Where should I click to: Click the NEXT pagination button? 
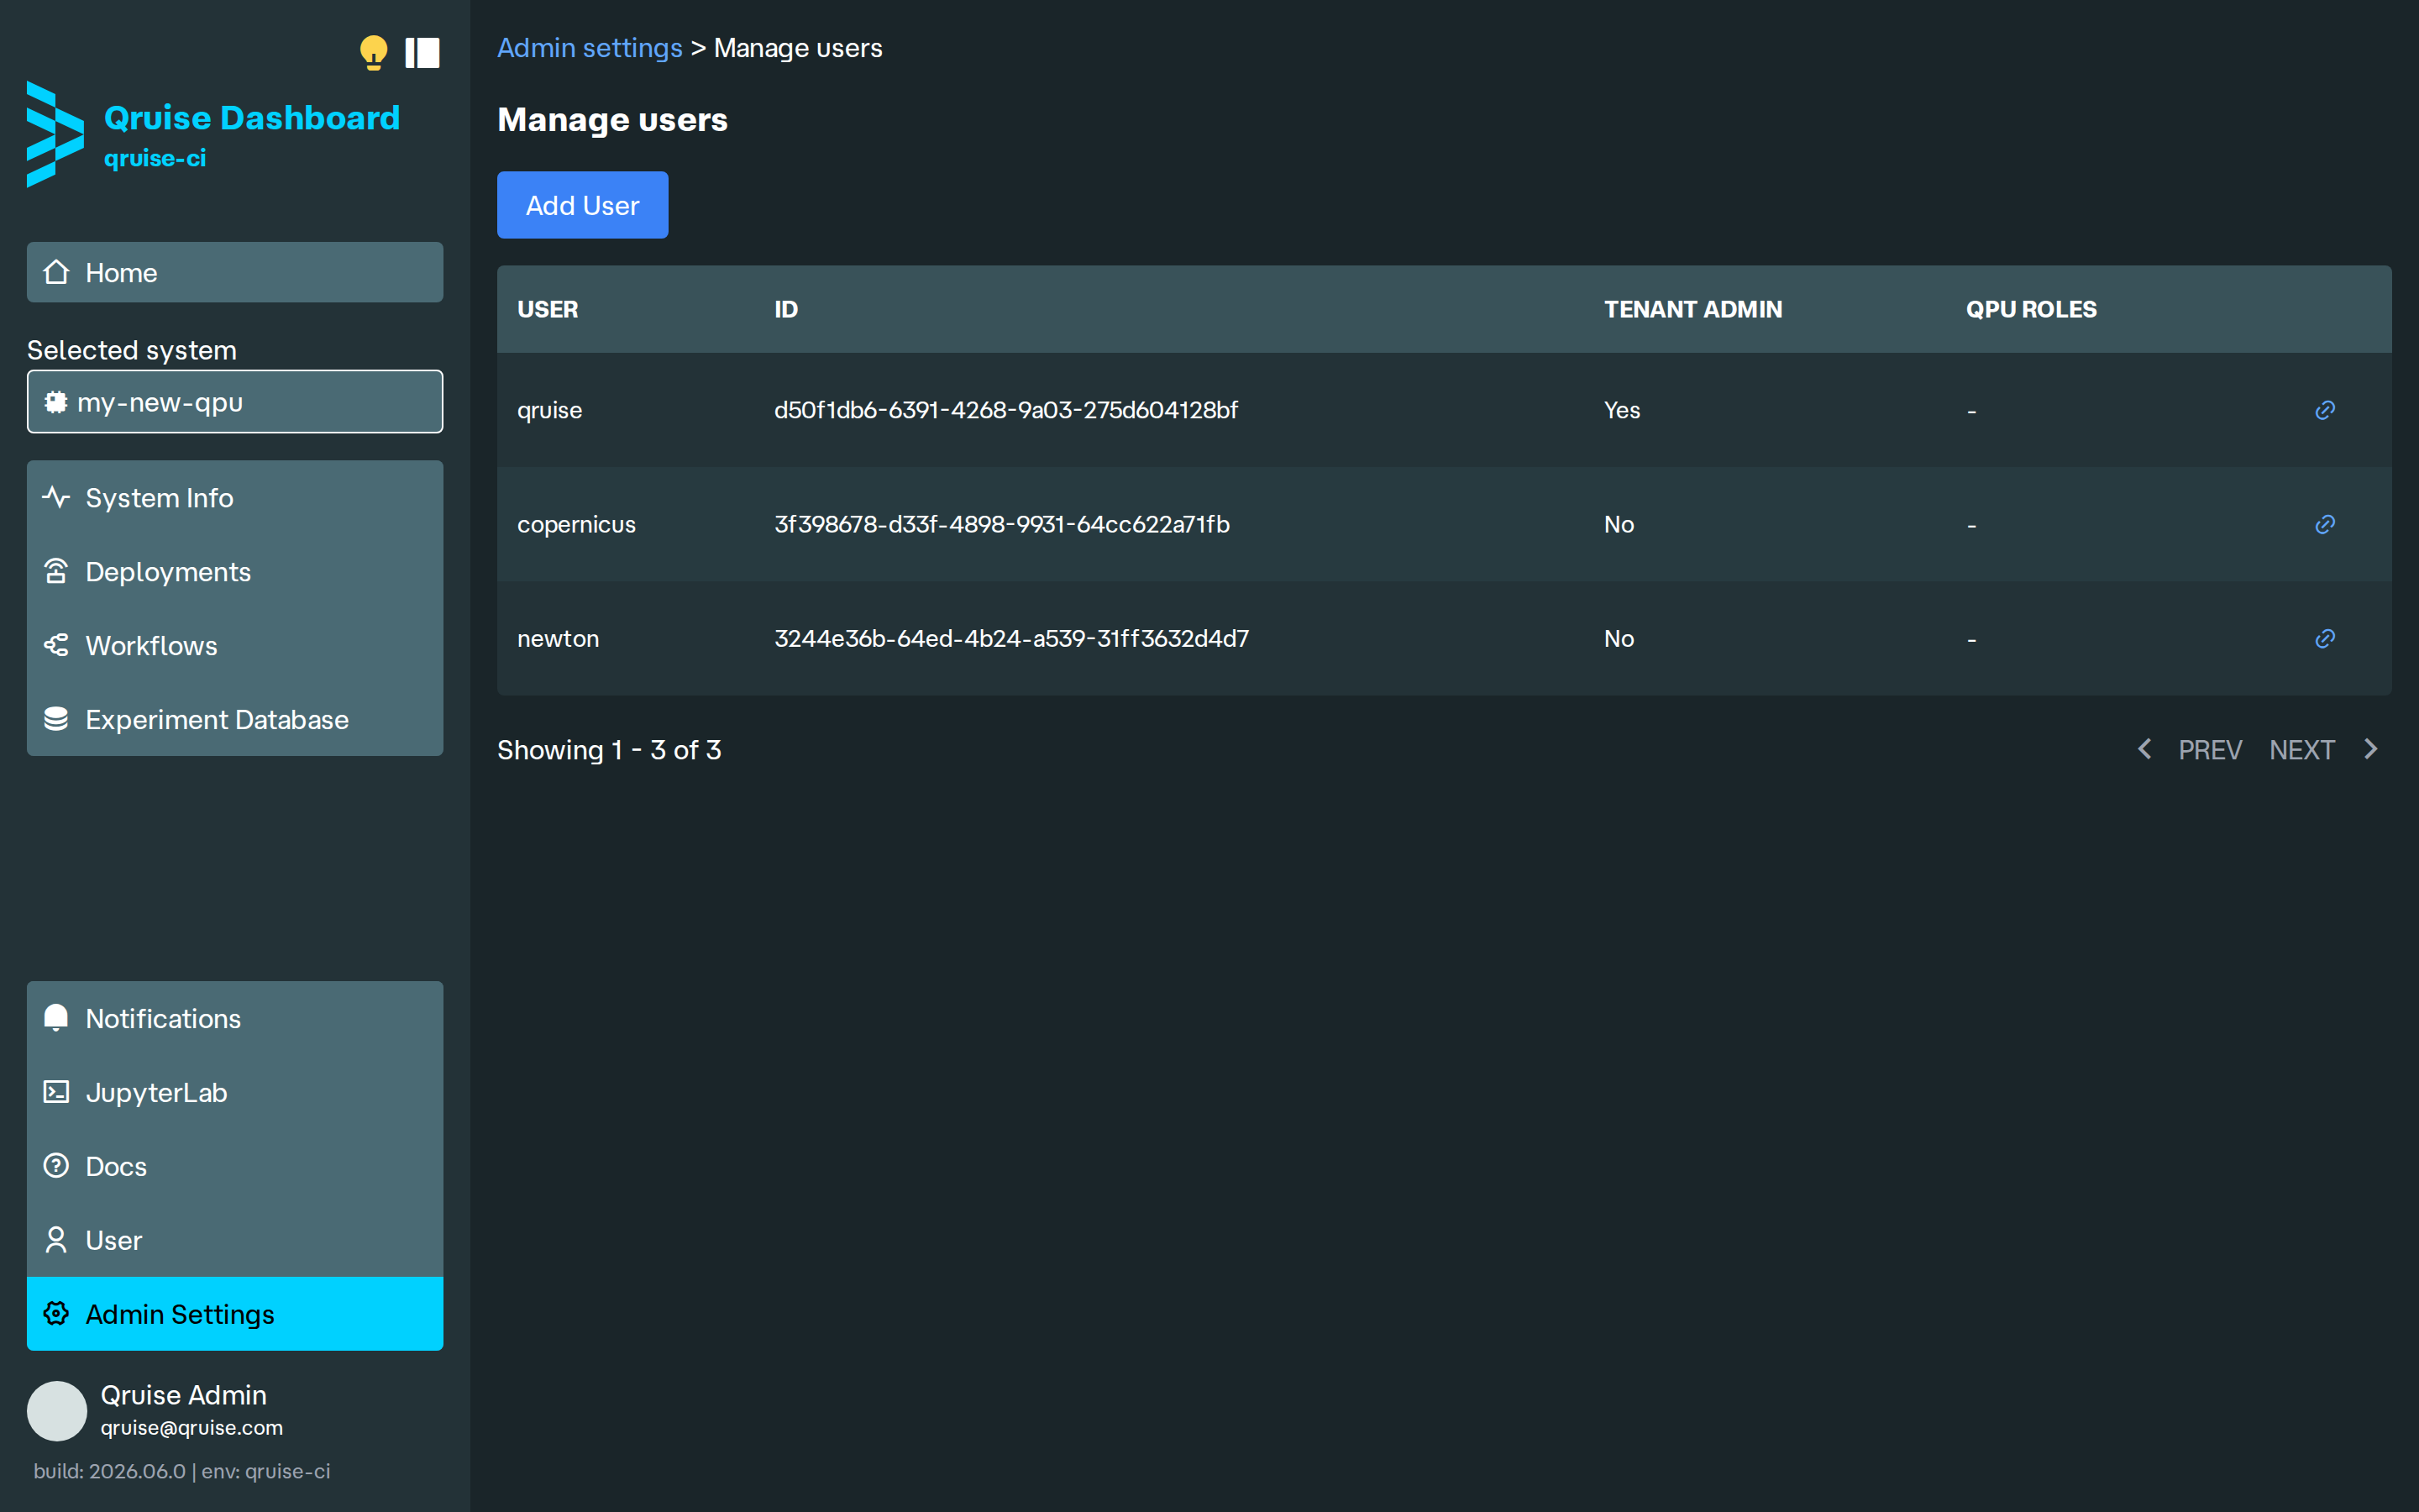click(x=2302, y=750)
